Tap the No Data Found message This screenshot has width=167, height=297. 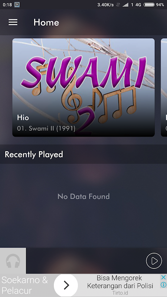pyautogui.click(x=83, y=196)
